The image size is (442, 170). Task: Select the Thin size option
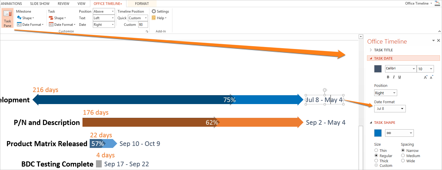click(x=376, y=151)
